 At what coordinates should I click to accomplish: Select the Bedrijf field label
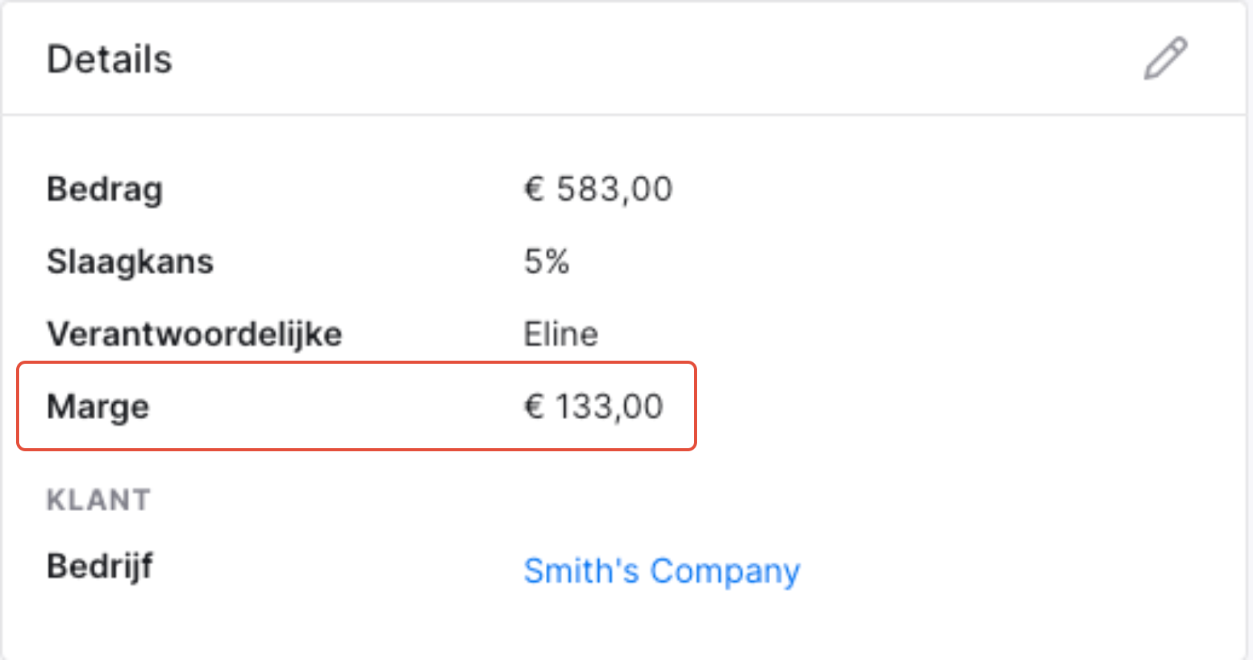100,567
